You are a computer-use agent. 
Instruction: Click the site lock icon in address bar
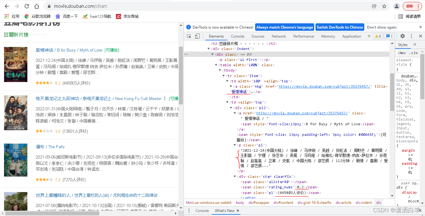(x=49, y=6)
